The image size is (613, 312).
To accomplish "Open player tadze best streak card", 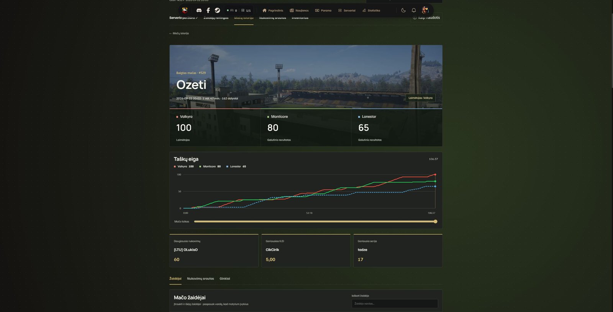I will pos(398,250).
